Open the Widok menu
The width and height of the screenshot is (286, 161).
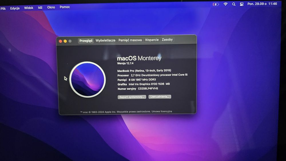click(29, 8)
